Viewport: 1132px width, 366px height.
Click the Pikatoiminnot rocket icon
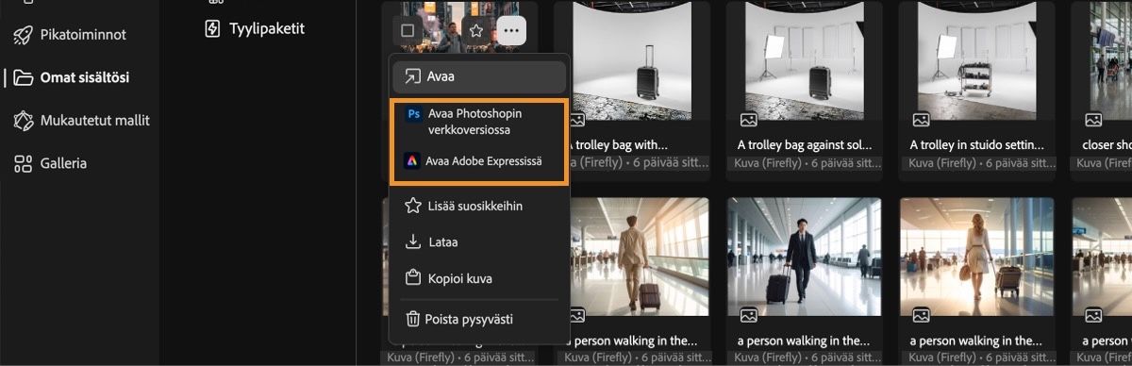tap(24, 35)
